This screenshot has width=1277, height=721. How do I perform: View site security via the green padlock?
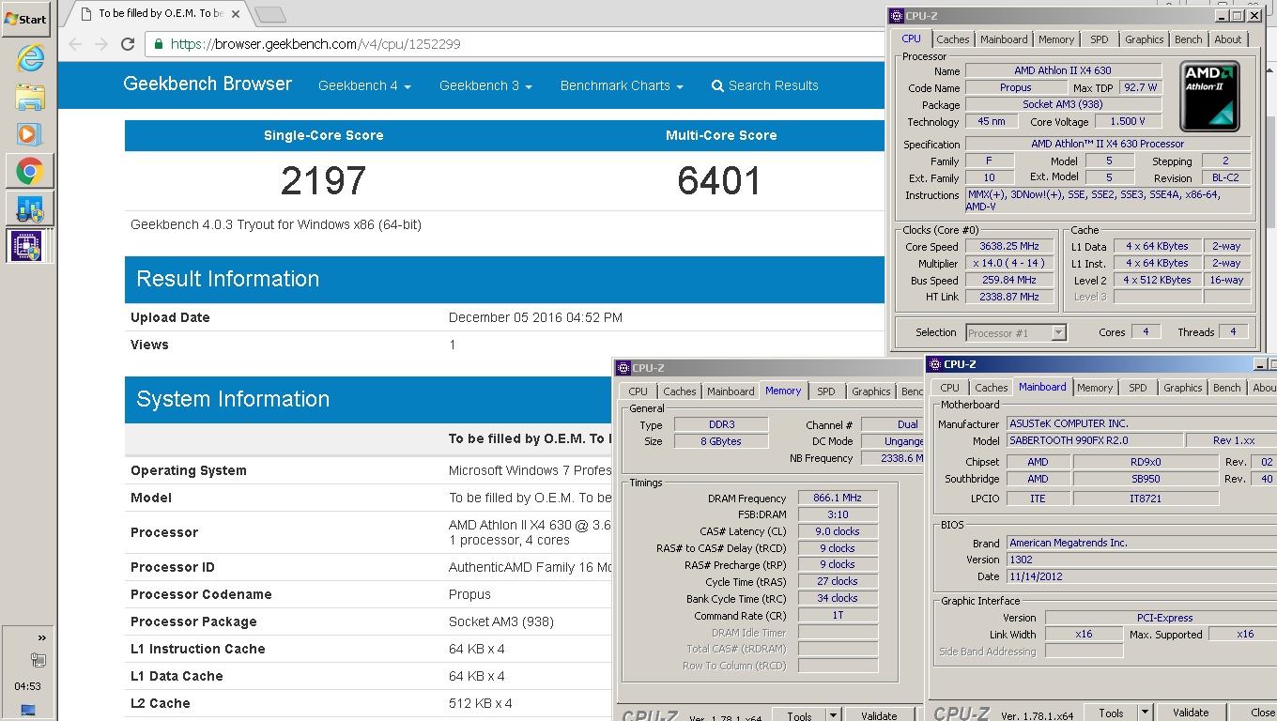click(x=159, y=44)
